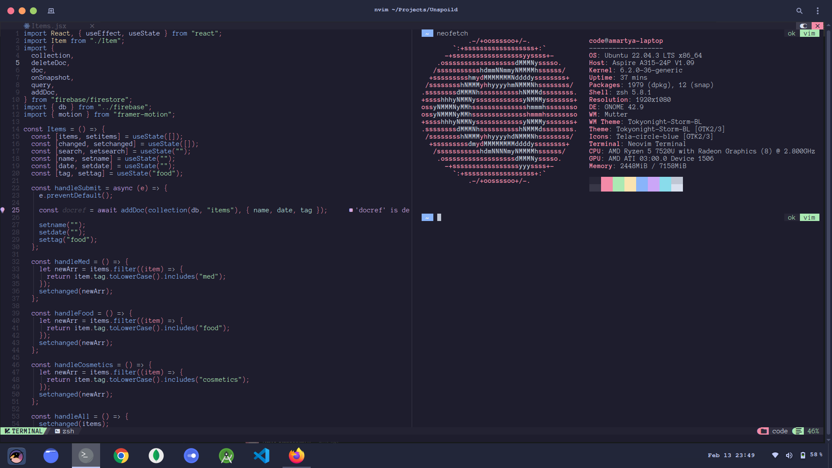Open Firefox from the taskbar
The width and height of the screenshot is (832, 468).
tap(296, 455)
